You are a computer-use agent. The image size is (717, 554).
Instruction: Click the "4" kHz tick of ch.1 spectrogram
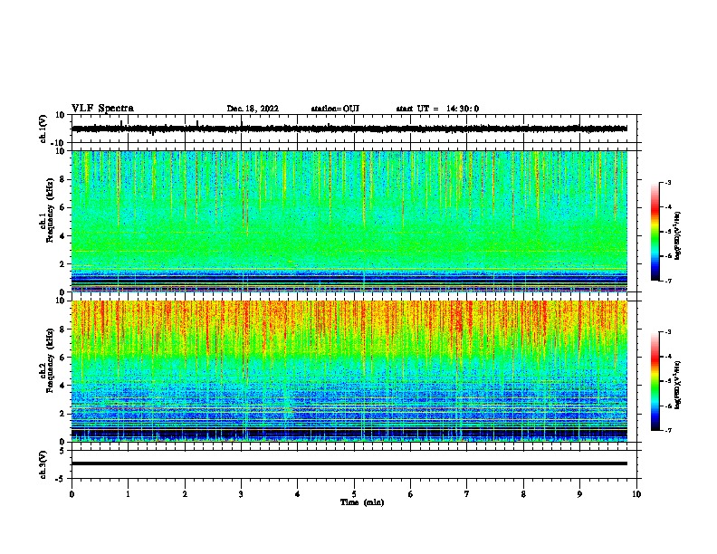[62, 236]
